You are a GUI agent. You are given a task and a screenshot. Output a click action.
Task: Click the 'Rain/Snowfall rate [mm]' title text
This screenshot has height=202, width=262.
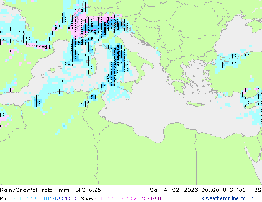[36, 190]
